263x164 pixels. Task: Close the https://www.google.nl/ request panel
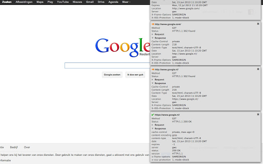coord(258,114)
